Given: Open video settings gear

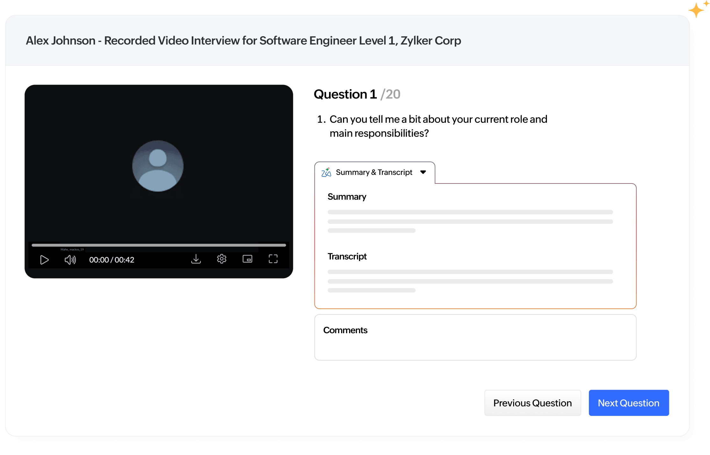Looking at the screenshot, I should [x=222, y=259].
